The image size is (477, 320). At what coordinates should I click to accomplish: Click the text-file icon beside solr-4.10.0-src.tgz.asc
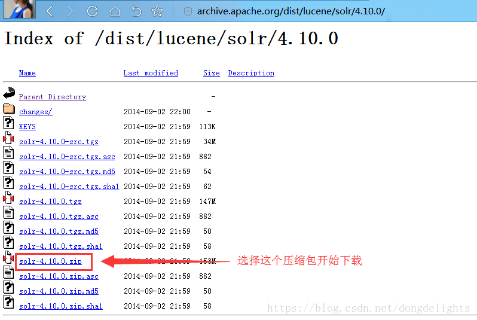click(x=8, y=153)
